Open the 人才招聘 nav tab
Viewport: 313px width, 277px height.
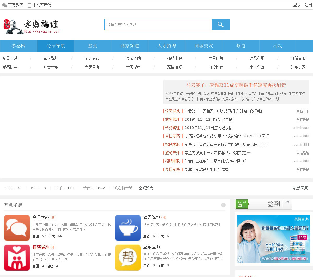167,46
